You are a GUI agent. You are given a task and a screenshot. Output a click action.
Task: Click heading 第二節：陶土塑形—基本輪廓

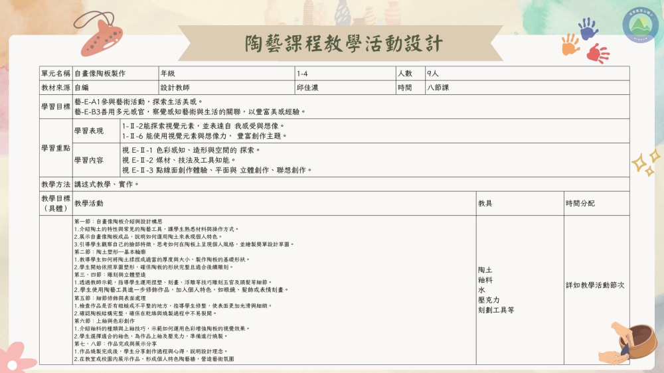[x=110, y=252]
